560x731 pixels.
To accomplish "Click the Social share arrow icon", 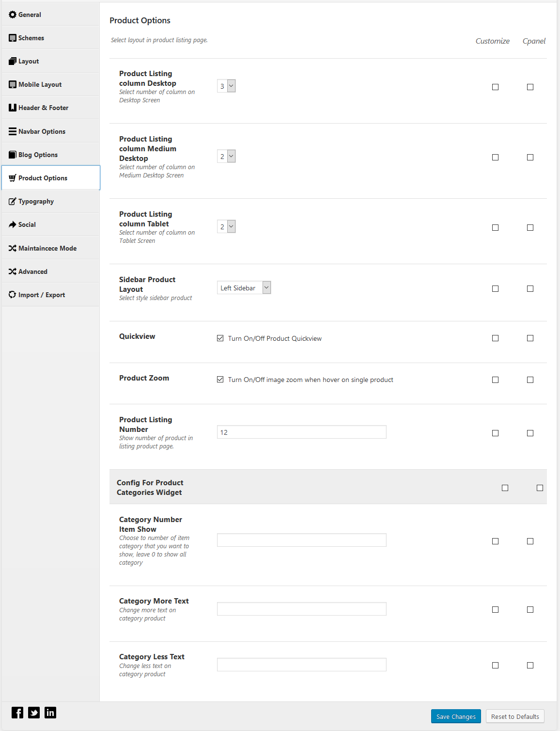I will (x=13, y=224).
